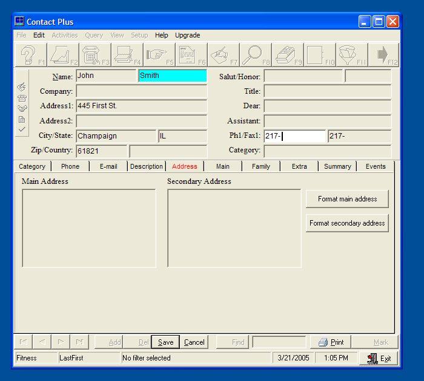424x381 pixels.
Task: Open the View menu
Action: [117, 35]
